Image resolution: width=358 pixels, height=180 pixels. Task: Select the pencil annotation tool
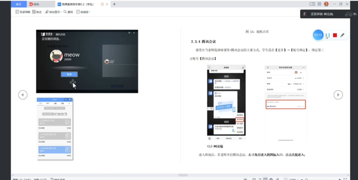[342, 35]
